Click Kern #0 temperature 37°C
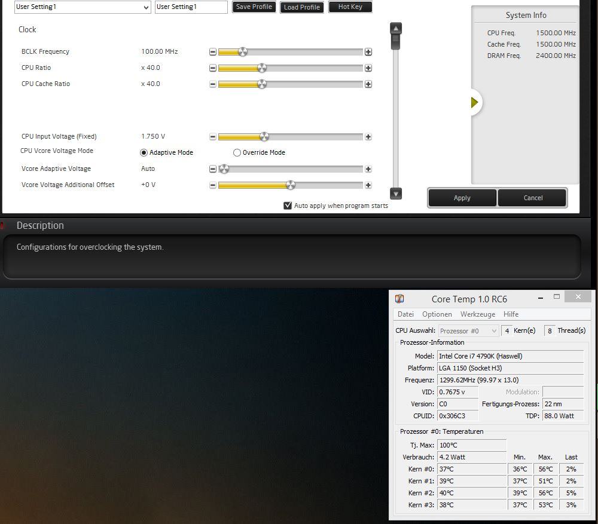This screenshot has width=598, height=524. point(472,469)
